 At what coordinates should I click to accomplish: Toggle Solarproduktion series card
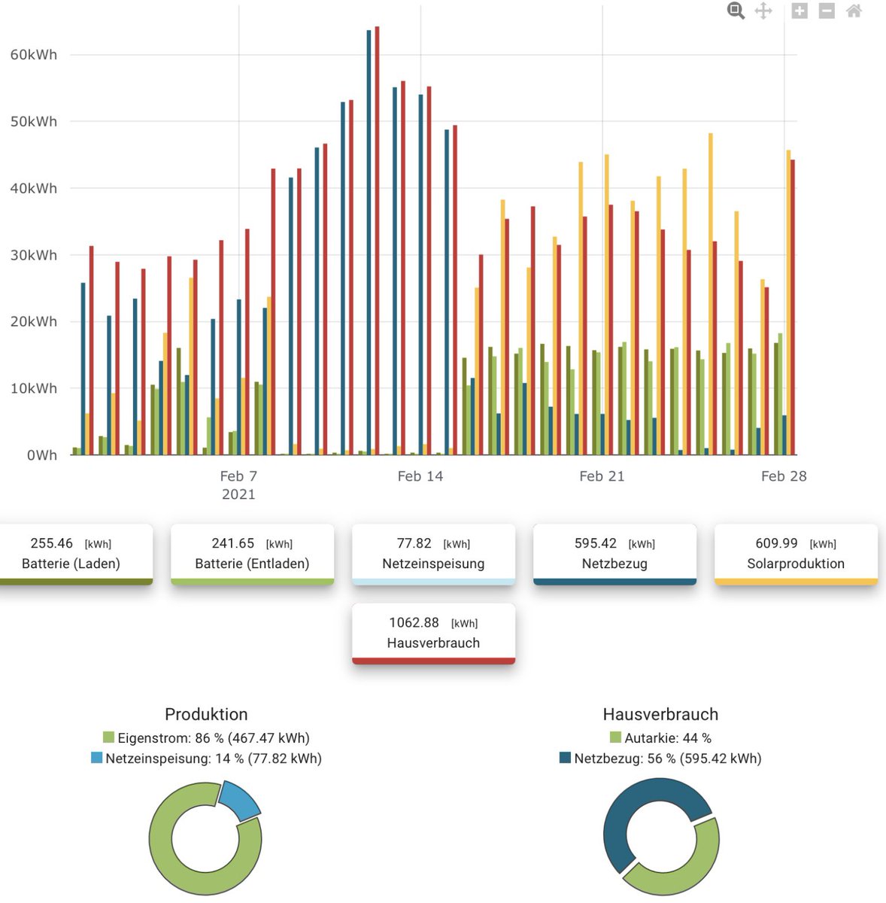click(x=796, y=554)
